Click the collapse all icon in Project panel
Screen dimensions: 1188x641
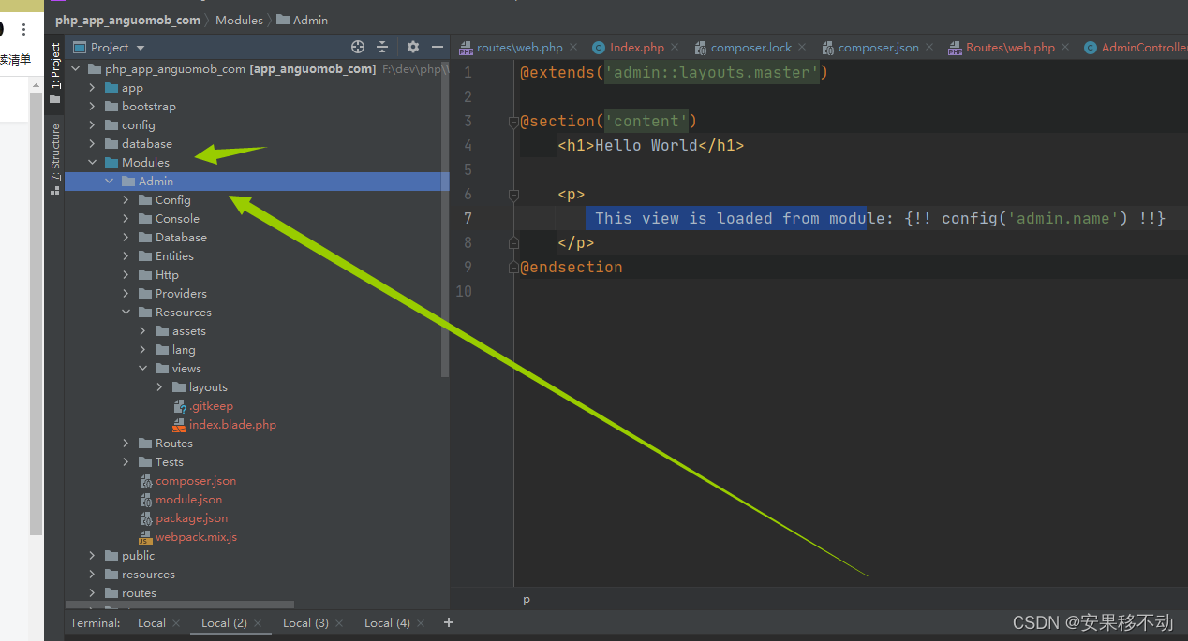[x=382, y=47]
